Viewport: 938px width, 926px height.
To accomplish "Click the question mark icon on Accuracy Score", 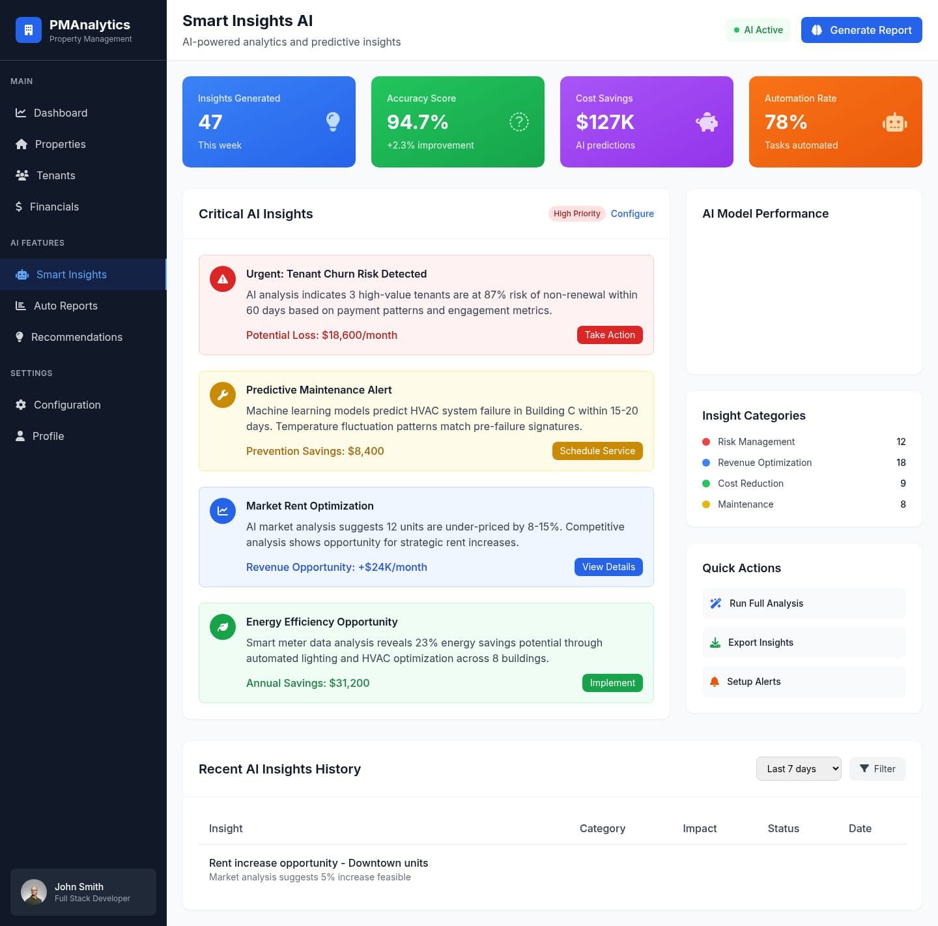I will (519, 122).
